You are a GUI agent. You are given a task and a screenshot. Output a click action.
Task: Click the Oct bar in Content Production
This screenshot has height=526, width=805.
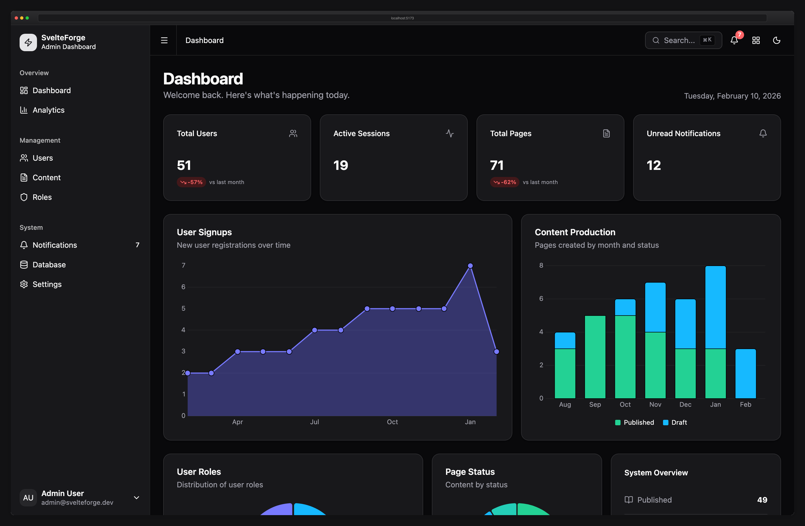[625, 348]
